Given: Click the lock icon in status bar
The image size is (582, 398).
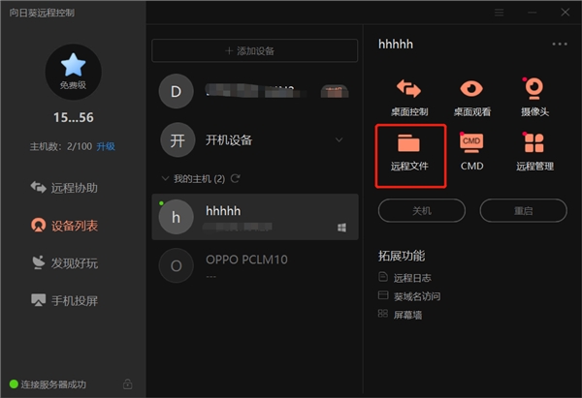Looking at the screenshot, I should pos(127,383).
